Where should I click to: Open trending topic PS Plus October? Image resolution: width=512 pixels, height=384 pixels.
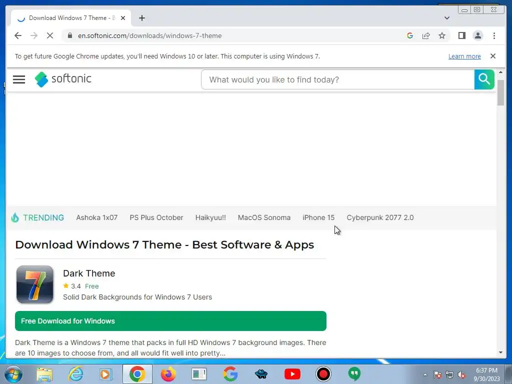tap(156, 217)
